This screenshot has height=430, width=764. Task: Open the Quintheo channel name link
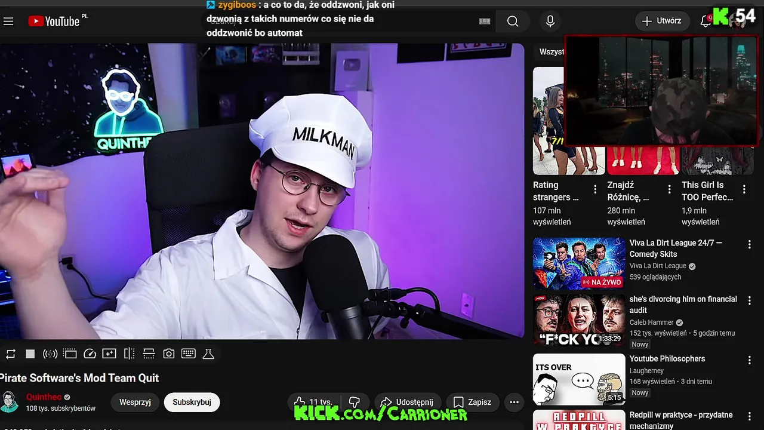[x=44, y=397]
